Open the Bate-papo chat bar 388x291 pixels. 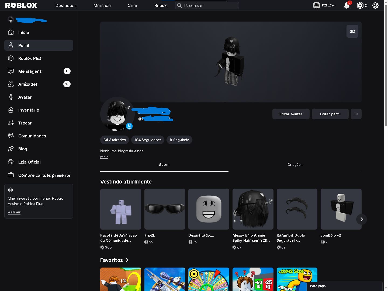click(345, 286)
